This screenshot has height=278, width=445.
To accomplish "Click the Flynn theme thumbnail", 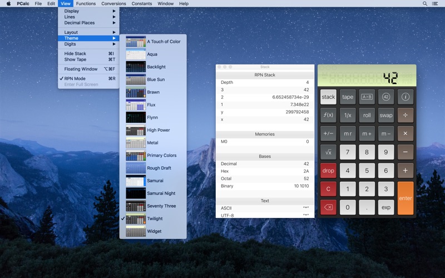I will click(136, 117).
